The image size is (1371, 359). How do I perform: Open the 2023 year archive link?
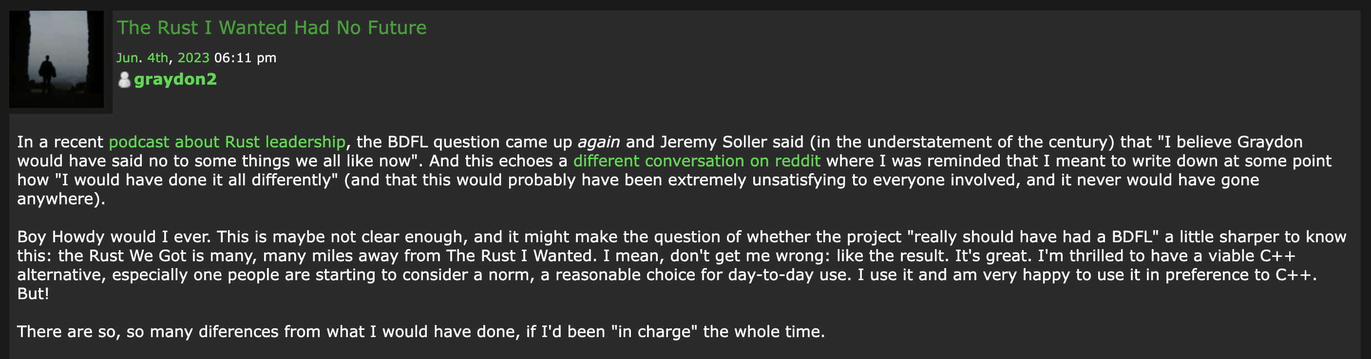[193, 58]
